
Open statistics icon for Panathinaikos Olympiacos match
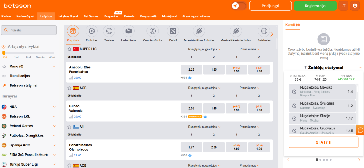coord(71,156)
